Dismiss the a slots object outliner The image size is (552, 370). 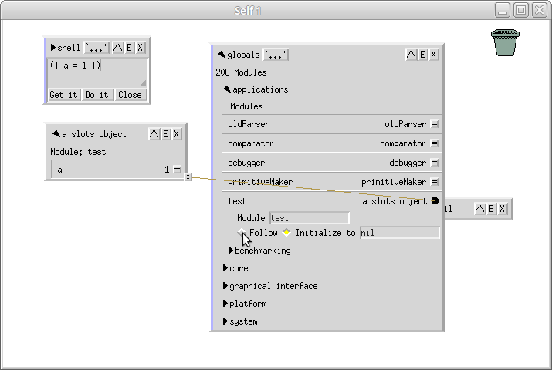pyautogui.click(x=177, y=134)
